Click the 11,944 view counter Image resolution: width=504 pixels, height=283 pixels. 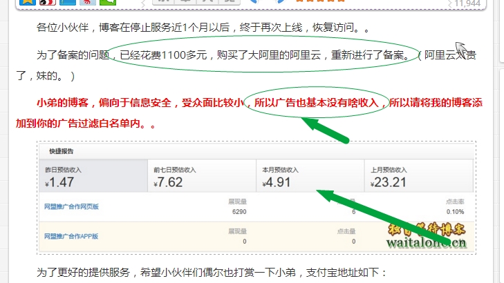467,3
